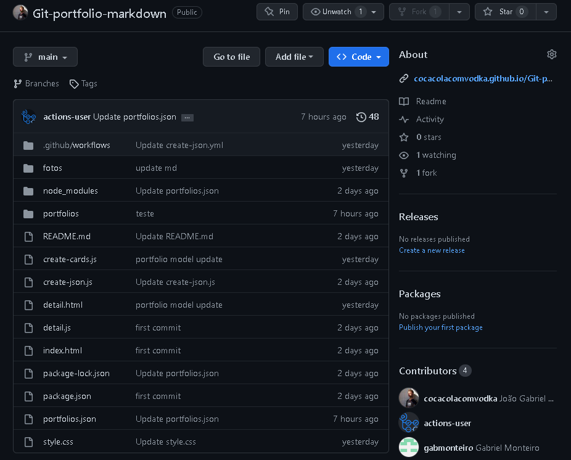
Task: Jump to the Readme section
Action: [431, 101]
